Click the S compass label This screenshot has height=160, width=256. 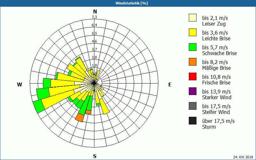tap(95, 156)
